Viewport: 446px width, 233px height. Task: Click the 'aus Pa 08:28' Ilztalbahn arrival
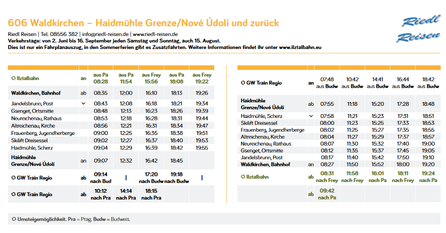[101, 78]
